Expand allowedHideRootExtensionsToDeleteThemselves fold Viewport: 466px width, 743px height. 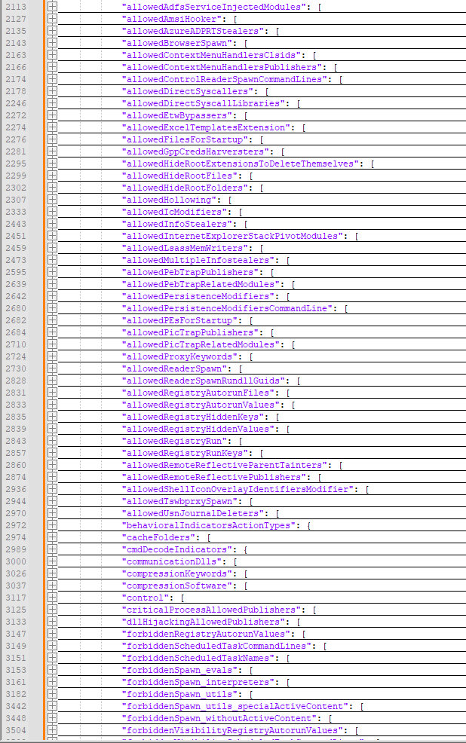(x=52, y=164)
